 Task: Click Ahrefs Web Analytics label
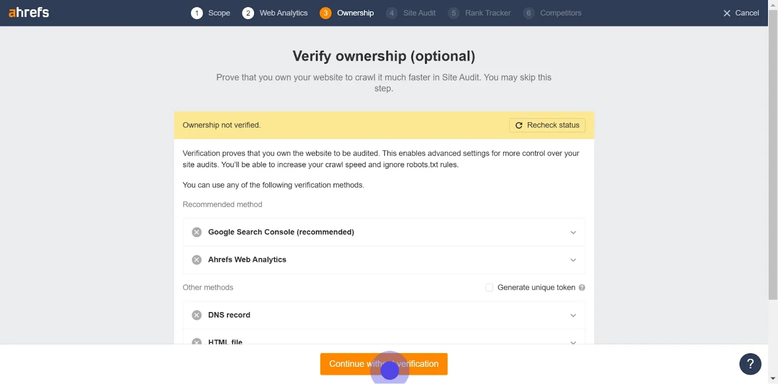point(247,260)
